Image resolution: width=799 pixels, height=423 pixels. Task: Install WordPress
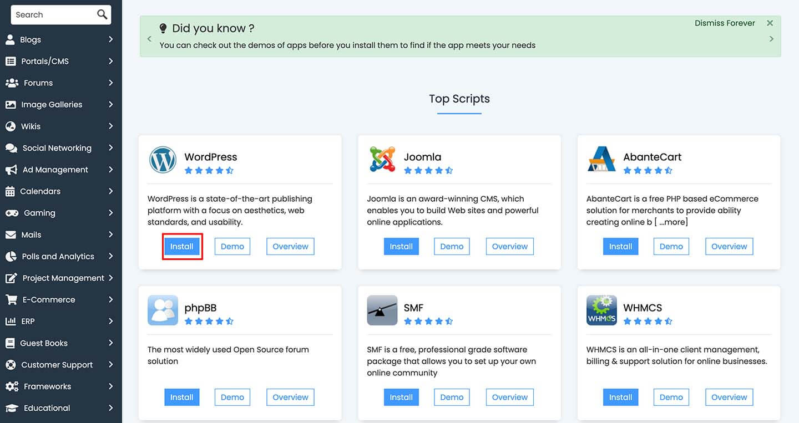click(x=182, y=247)
